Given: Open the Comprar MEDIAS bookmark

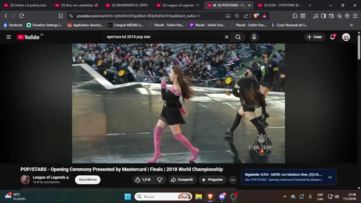Looking at the screenshot, I should pyautogui.click(x=126, y=25).
